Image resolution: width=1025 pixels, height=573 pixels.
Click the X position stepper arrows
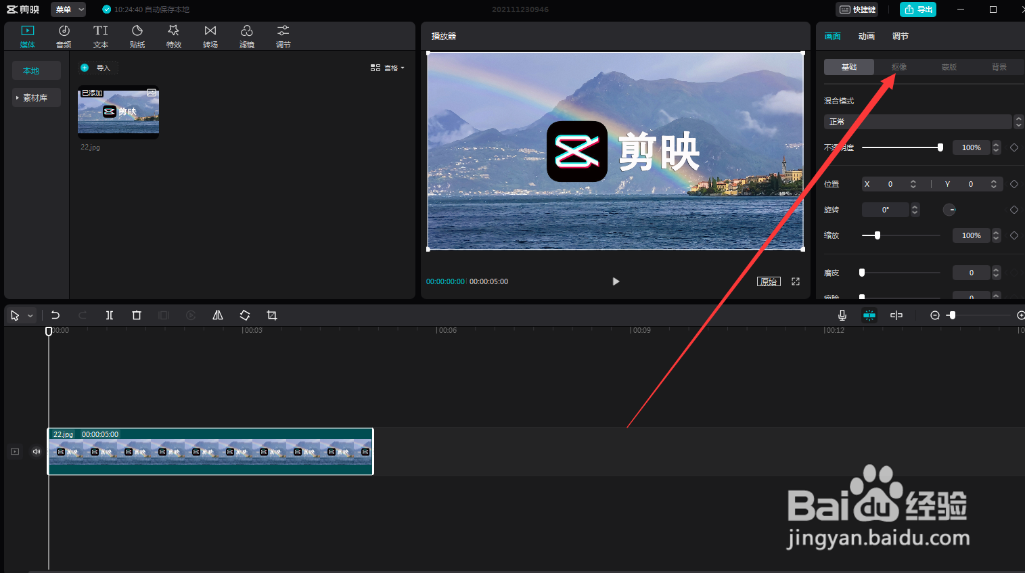tap(913, 184)
